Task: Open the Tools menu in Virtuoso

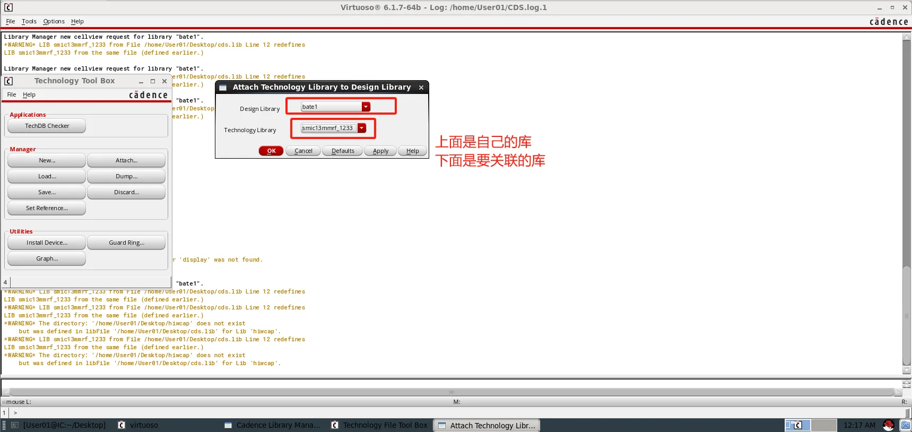Action: click(x=29, y=21)
